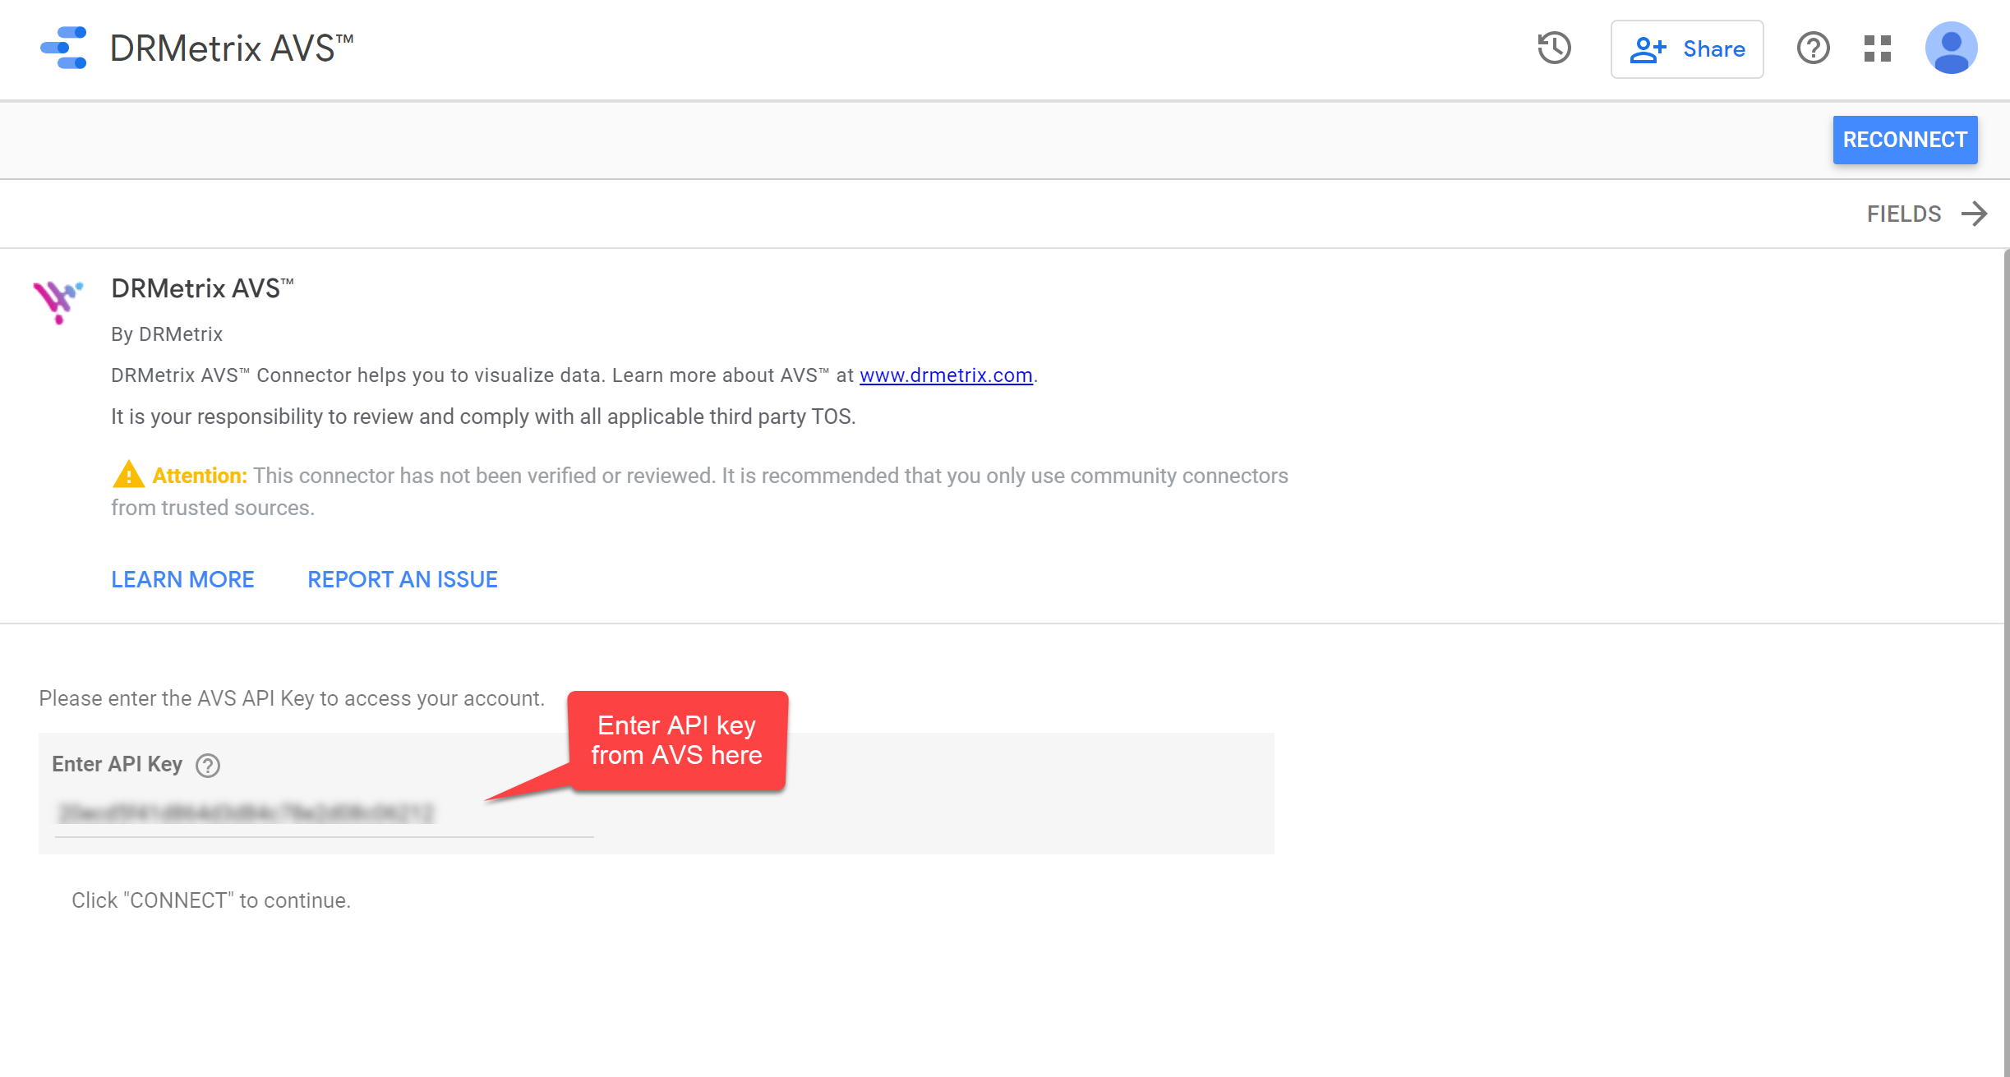Click the RECONNECT button

pyautogui.click(x=1905, y=140)
